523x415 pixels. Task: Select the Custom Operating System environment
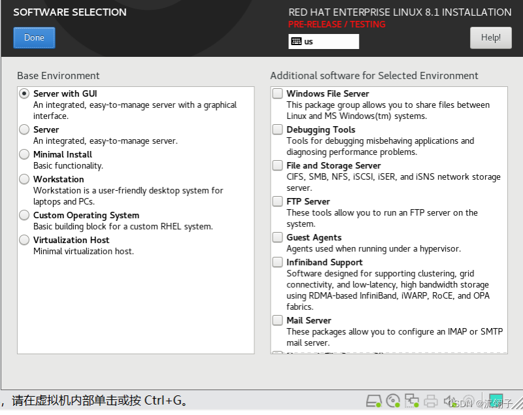[24, 215]
